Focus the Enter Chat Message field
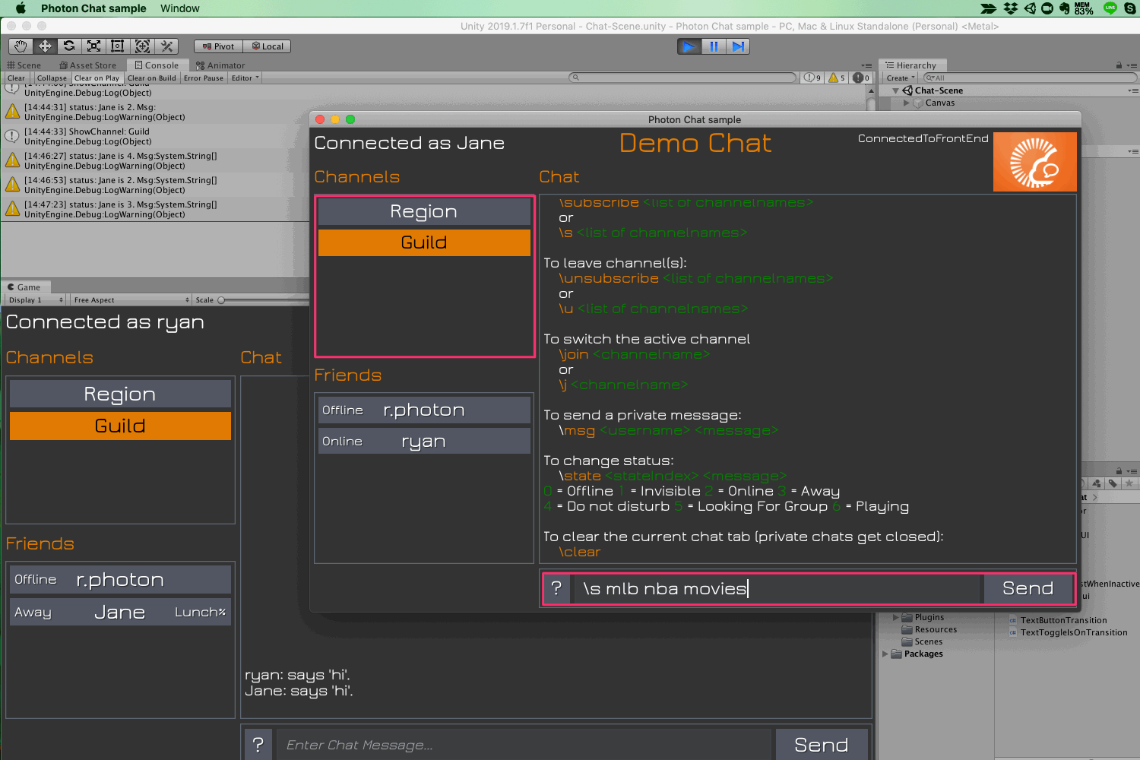The image size is (1140, 760). click(x=524, y=745)
